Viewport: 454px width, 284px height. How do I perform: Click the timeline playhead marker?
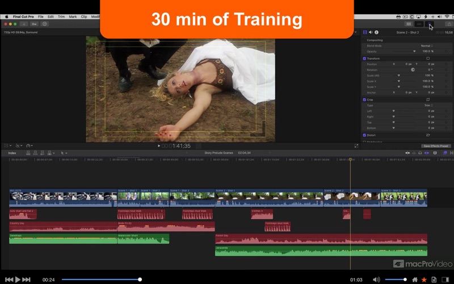pyautogui.click(x=350, y=160)
